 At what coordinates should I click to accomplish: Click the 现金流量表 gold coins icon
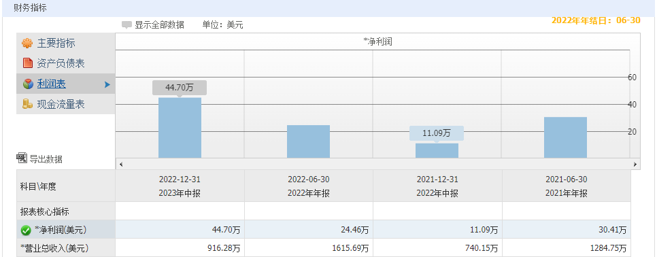27,104
